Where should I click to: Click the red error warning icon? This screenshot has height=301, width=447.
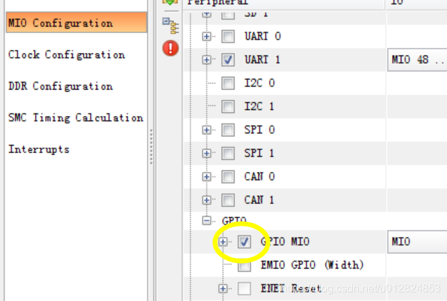click(170, 48)
